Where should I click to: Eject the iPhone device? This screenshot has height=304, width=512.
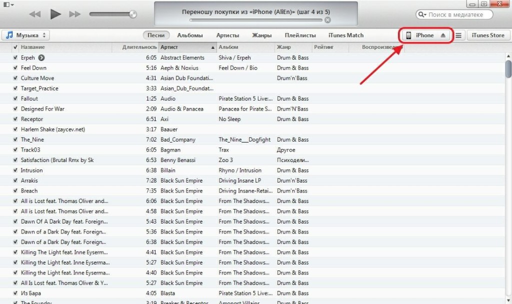tap(442, 35)
